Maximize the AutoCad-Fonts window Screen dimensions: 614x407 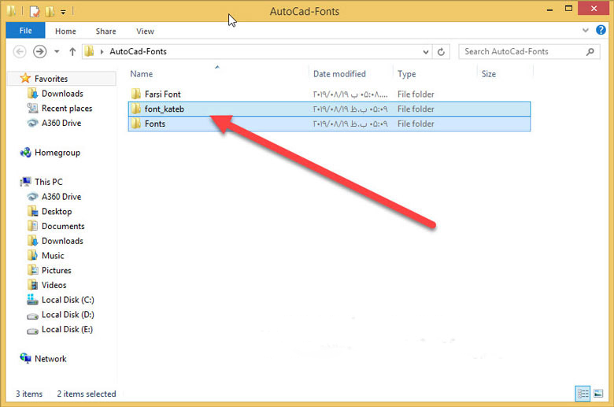568,8
